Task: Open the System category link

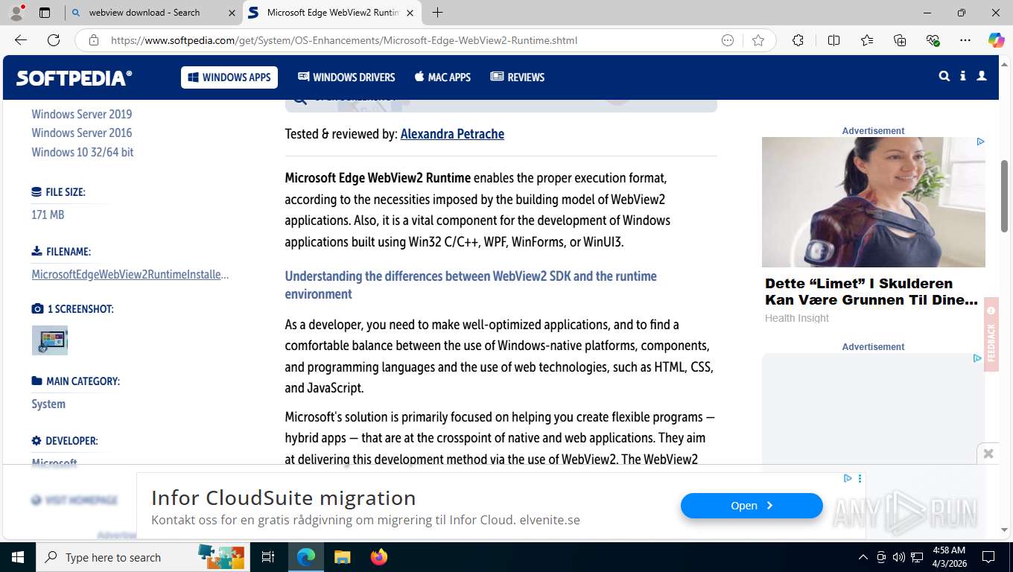Action: 48,404
